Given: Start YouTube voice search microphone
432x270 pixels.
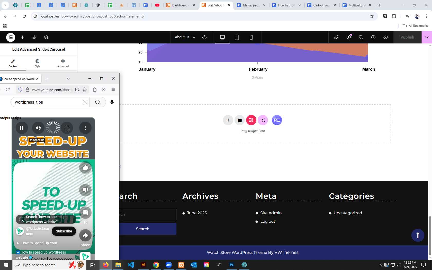Looking at the screenshot, I should (112, 102).
